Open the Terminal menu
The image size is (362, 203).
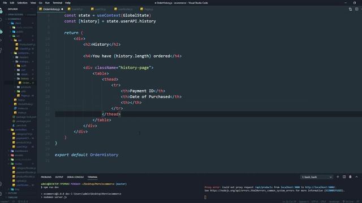tap(57, 3)
